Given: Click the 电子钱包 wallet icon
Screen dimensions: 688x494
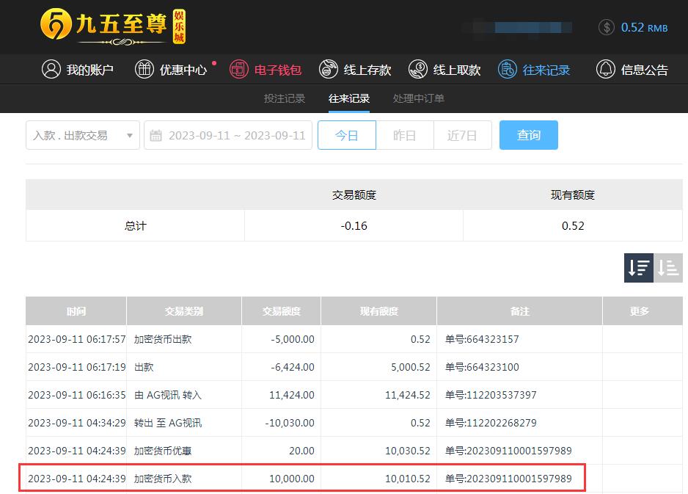Looking at the screenshot, I should click(239, 70).
